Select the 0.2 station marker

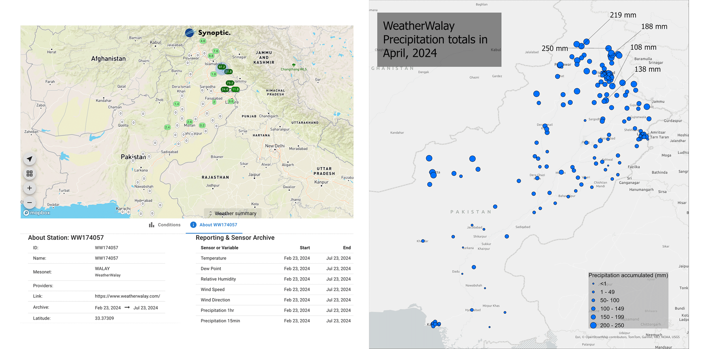coord(202,125)
